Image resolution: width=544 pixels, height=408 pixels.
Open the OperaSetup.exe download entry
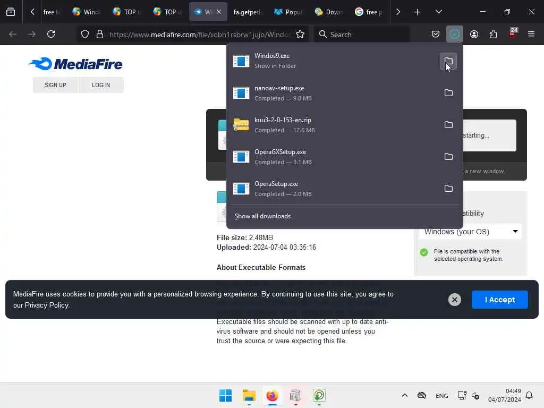(333, 189)
